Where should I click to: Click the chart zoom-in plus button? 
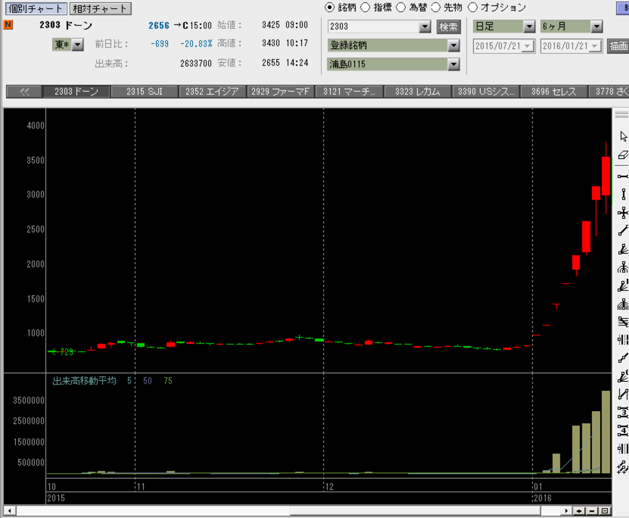click(x=579, y=511)
